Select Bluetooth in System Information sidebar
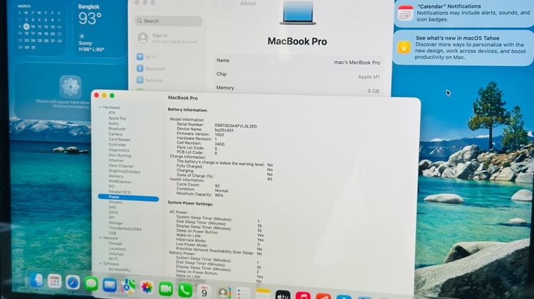534x299 pixels. (117, 129)
